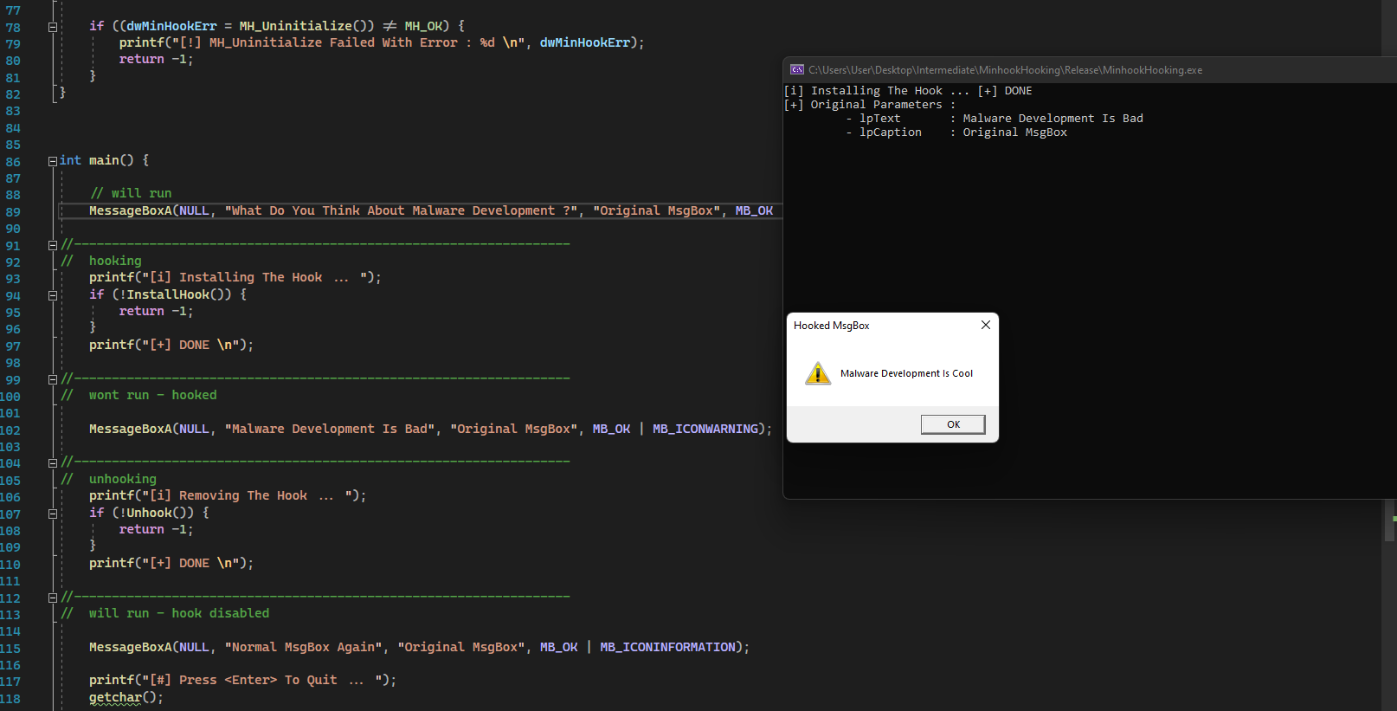Click the MH_Uninitialize if statement on line 78
1397x711 pixels.
point(277,26)
